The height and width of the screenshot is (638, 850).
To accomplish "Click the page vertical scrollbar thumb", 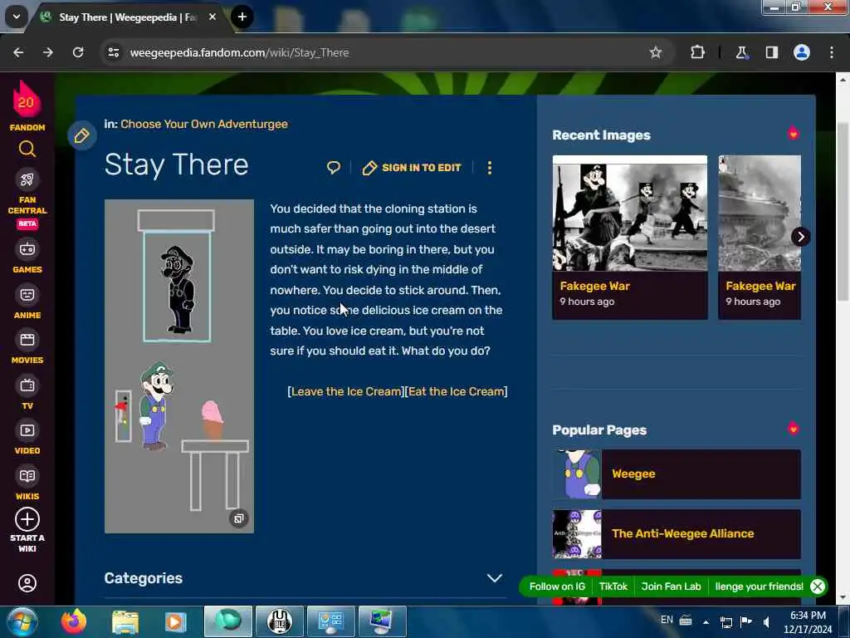I will pyautogui.click(x=843, y=212).
